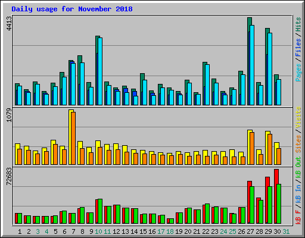Click day 16 label on x-axis

click(152, 231)
